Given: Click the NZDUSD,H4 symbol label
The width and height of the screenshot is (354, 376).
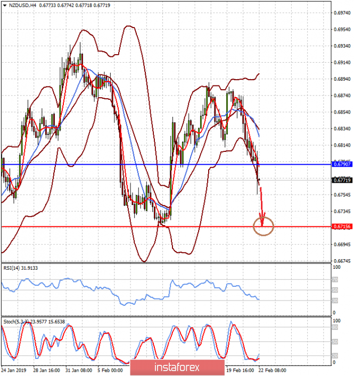Looking at the screenshot, I should (x=22, y=5).
